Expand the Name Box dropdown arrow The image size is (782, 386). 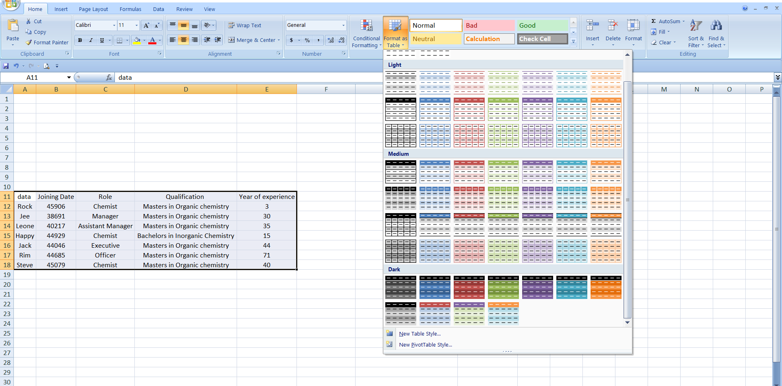69,77
